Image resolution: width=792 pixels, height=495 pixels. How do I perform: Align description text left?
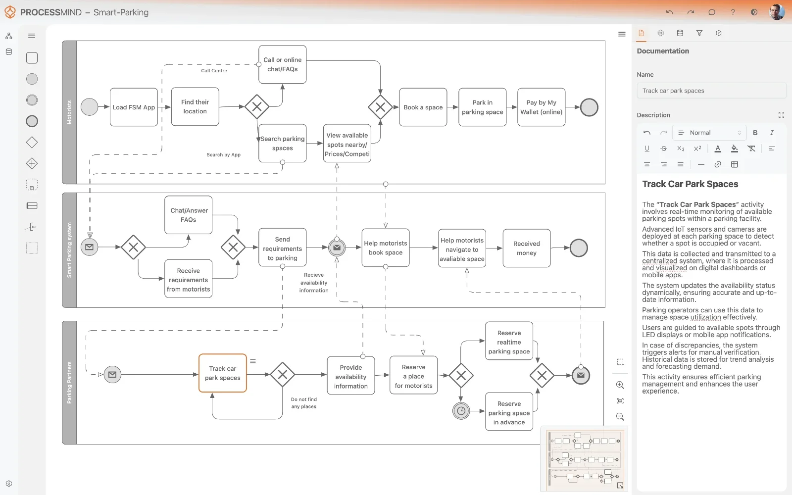click(x=772, y=148)
